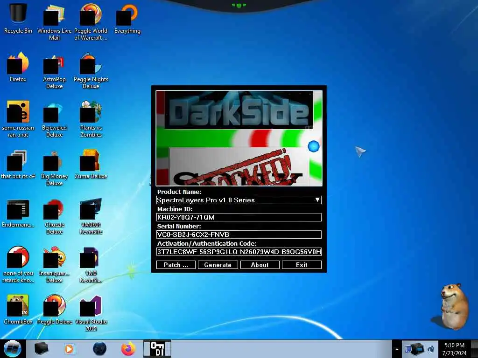478x358 pixels.
Task: Open the clock showing 5:10 PM
Action: pos(454,349)
